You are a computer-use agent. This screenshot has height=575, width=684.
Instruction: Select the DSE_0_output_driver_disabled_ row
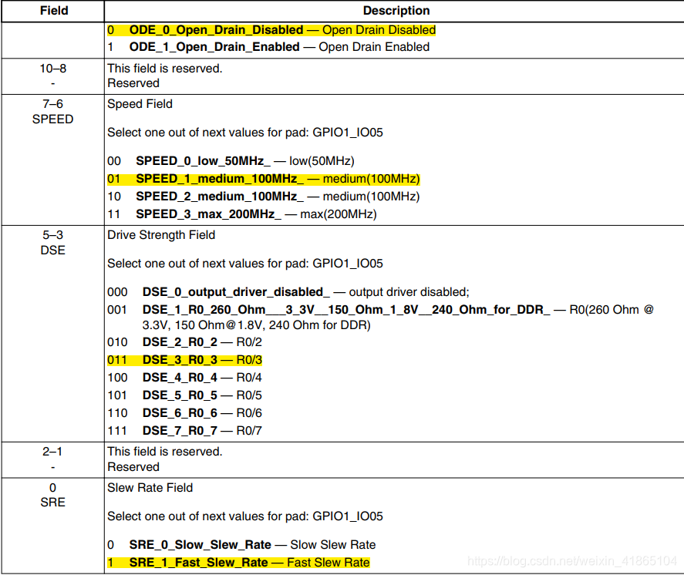288,291
